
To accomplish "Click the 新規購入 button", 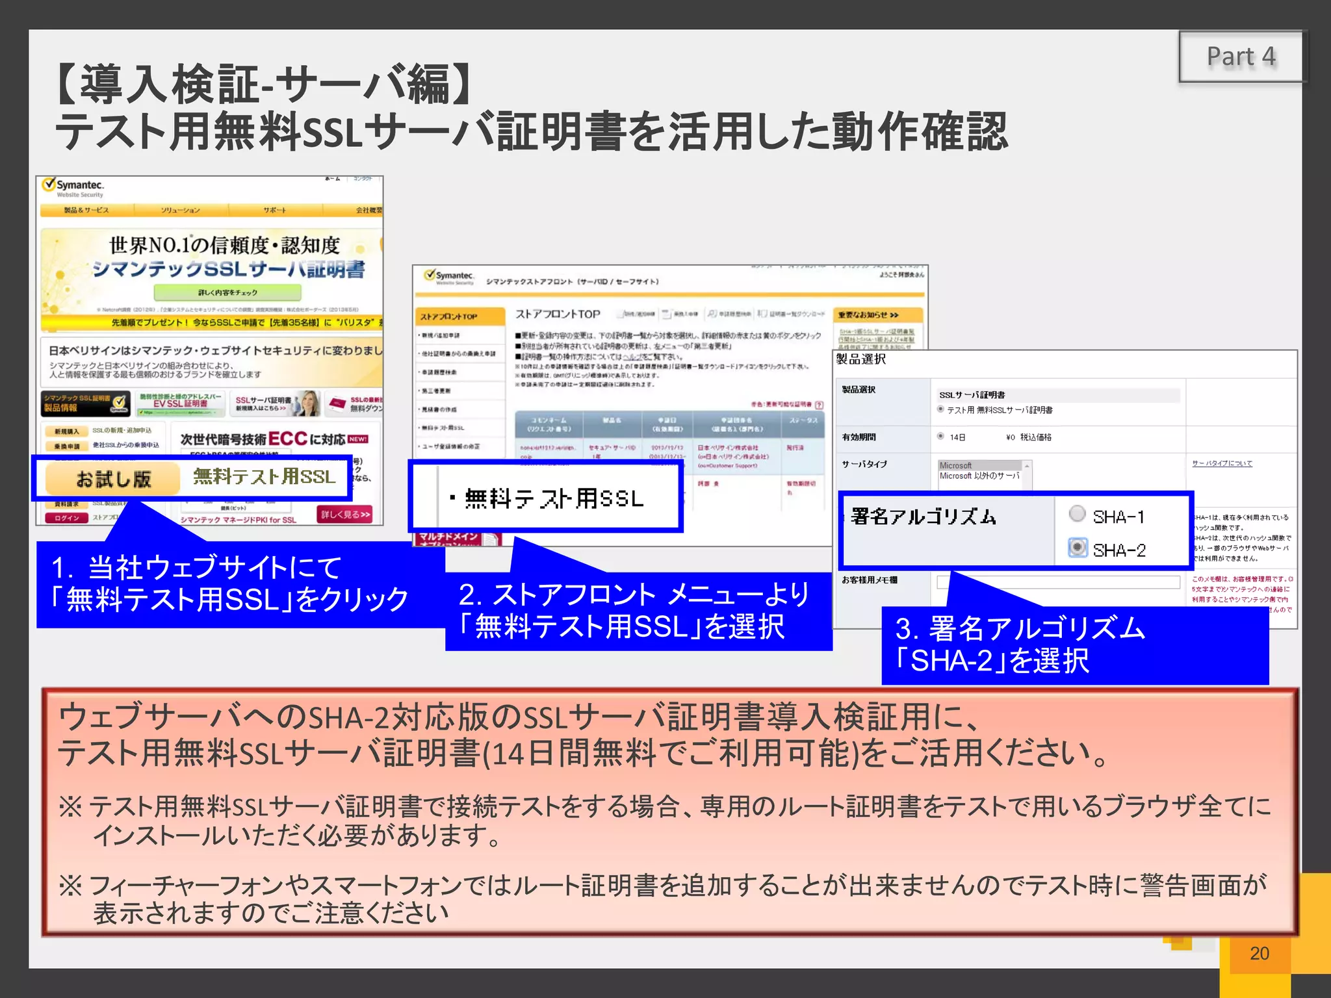I will [66, 431].
